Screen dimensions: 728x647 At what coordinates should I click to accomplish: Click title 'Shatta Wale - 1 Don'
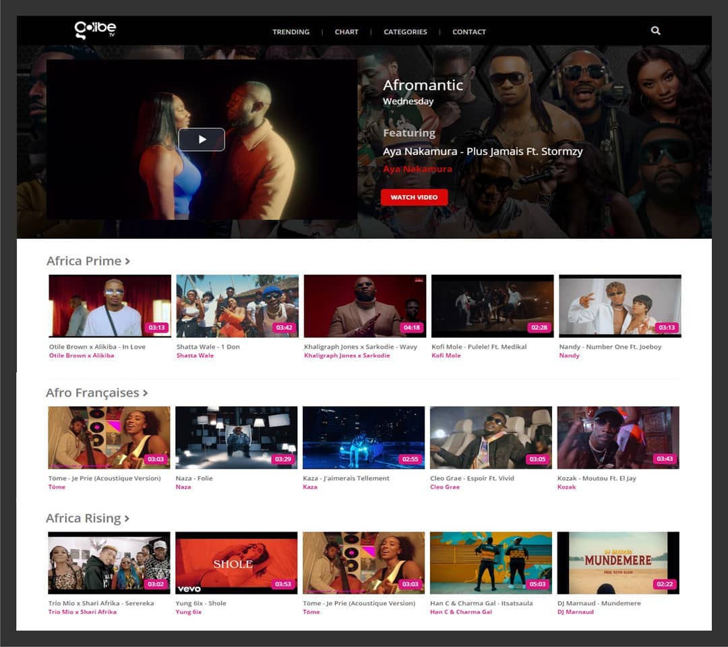[208, 347]
